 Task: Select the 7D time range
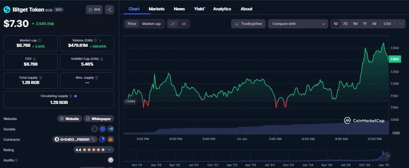click(x=345, y=24)
